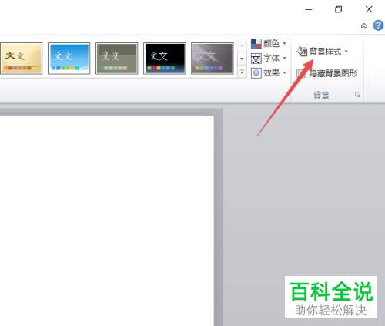Click the 效果 label text
385x326 pixels.
pos(271,73)
